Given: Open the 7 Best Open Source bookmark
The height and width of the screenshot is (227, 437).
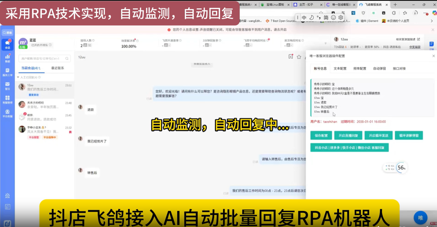Looking at the screenshot, I should (x=280, y=21).
